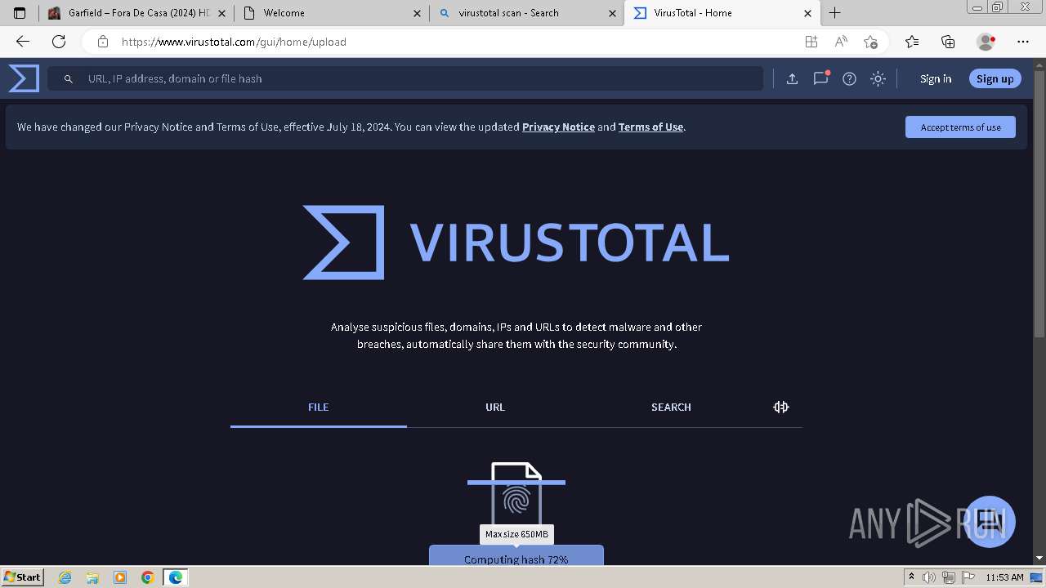Open the API waveform icon beside SEARCH tab
This screenshot has height=588, width=1046.
(781, 407)
